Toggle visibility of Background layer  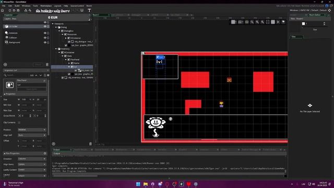(x=45, y=42)
